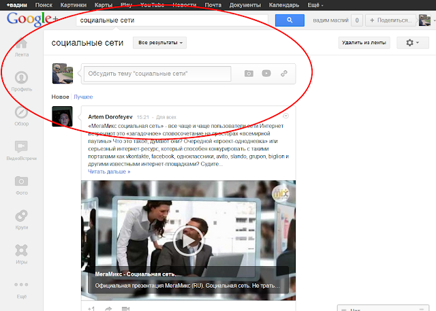The height and width of the screenshot is (311, 436).
Task: Open ВидеоВстречи hangouts icon in sidebar
Action: pos(21,146)
